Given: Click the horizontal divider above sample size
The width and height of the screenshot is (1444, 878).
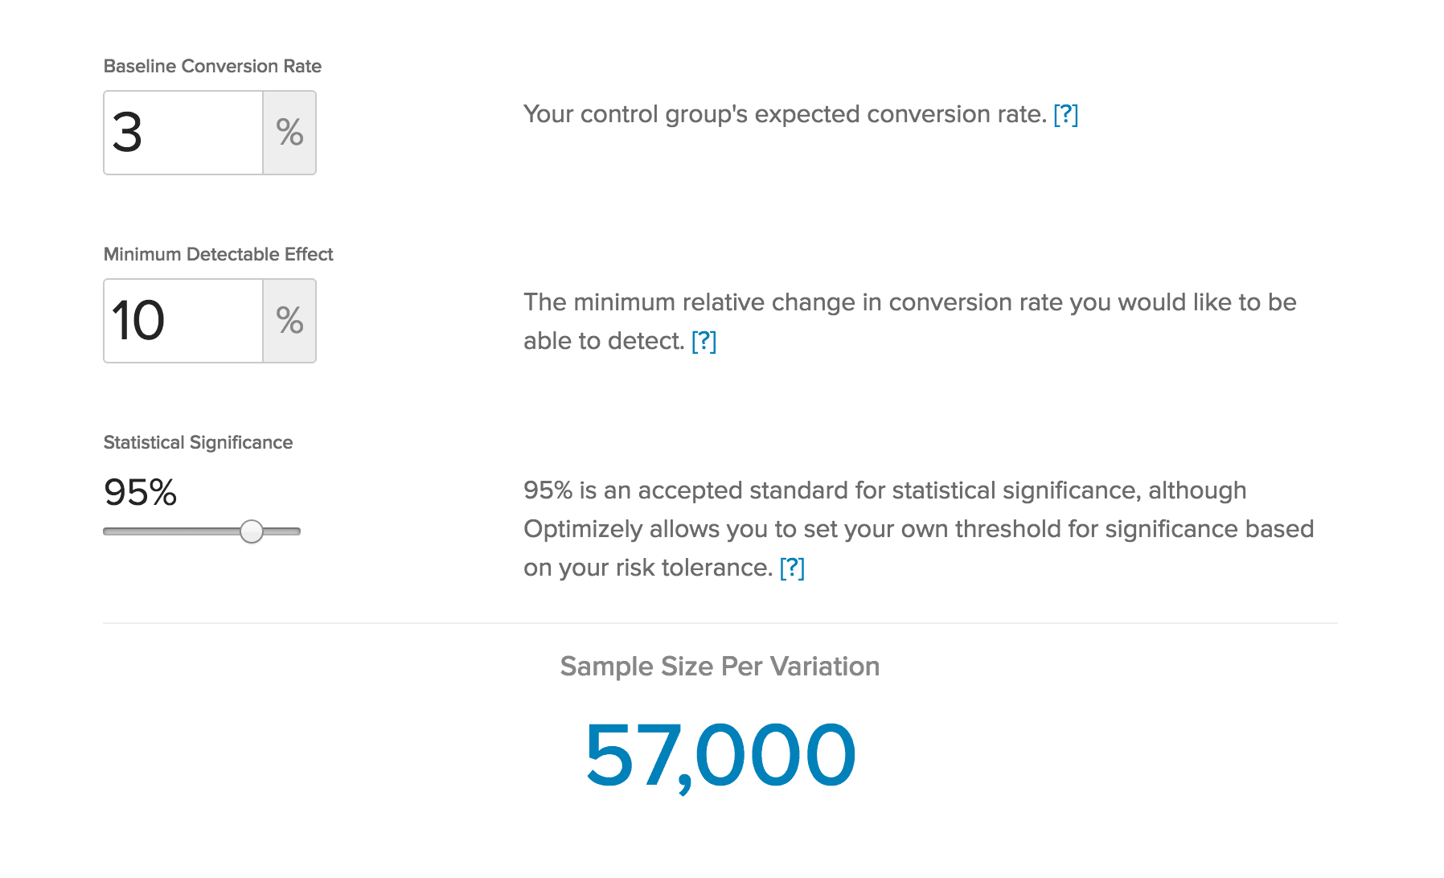Looking at the screenshot, I should pos(720,623).
